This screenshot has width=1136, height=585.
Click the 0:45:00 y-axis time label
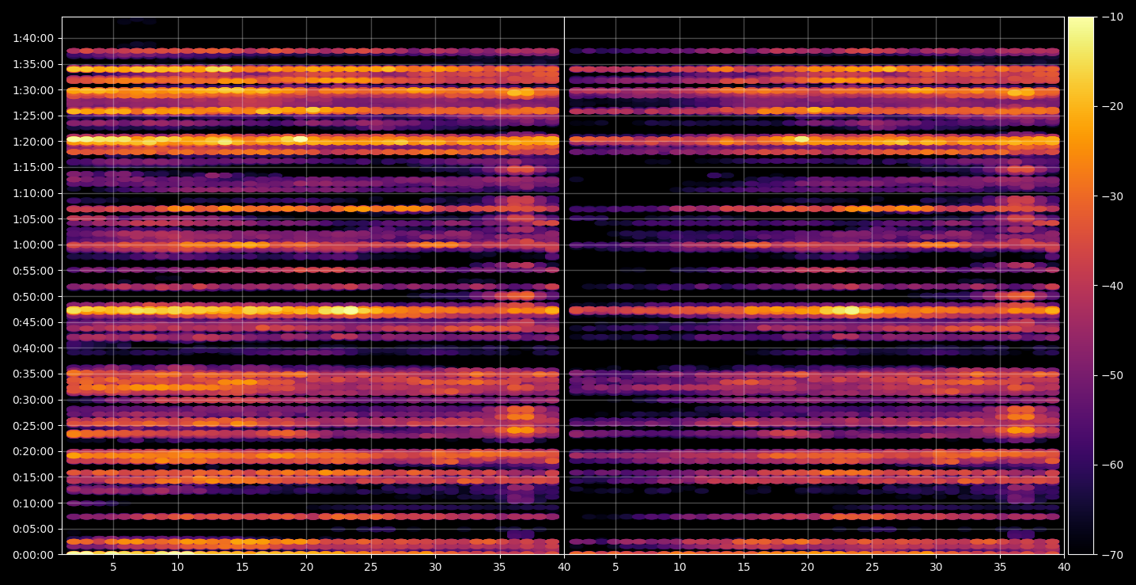(x=33, y=322)
